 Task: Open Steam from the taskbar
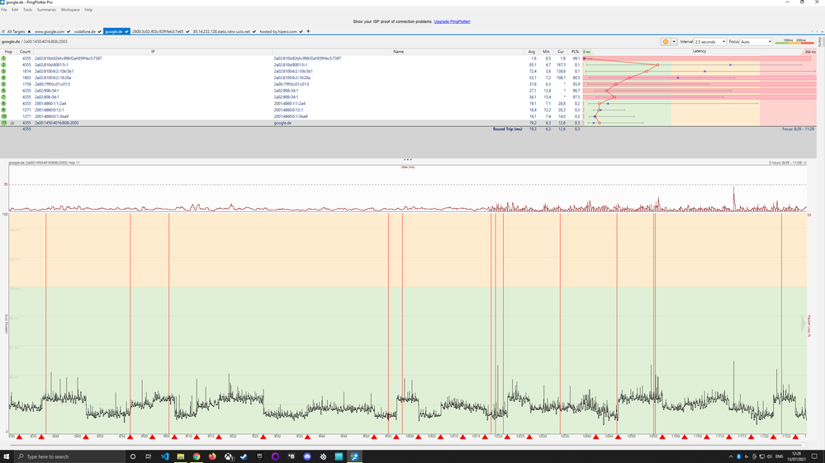coord(244,456)
